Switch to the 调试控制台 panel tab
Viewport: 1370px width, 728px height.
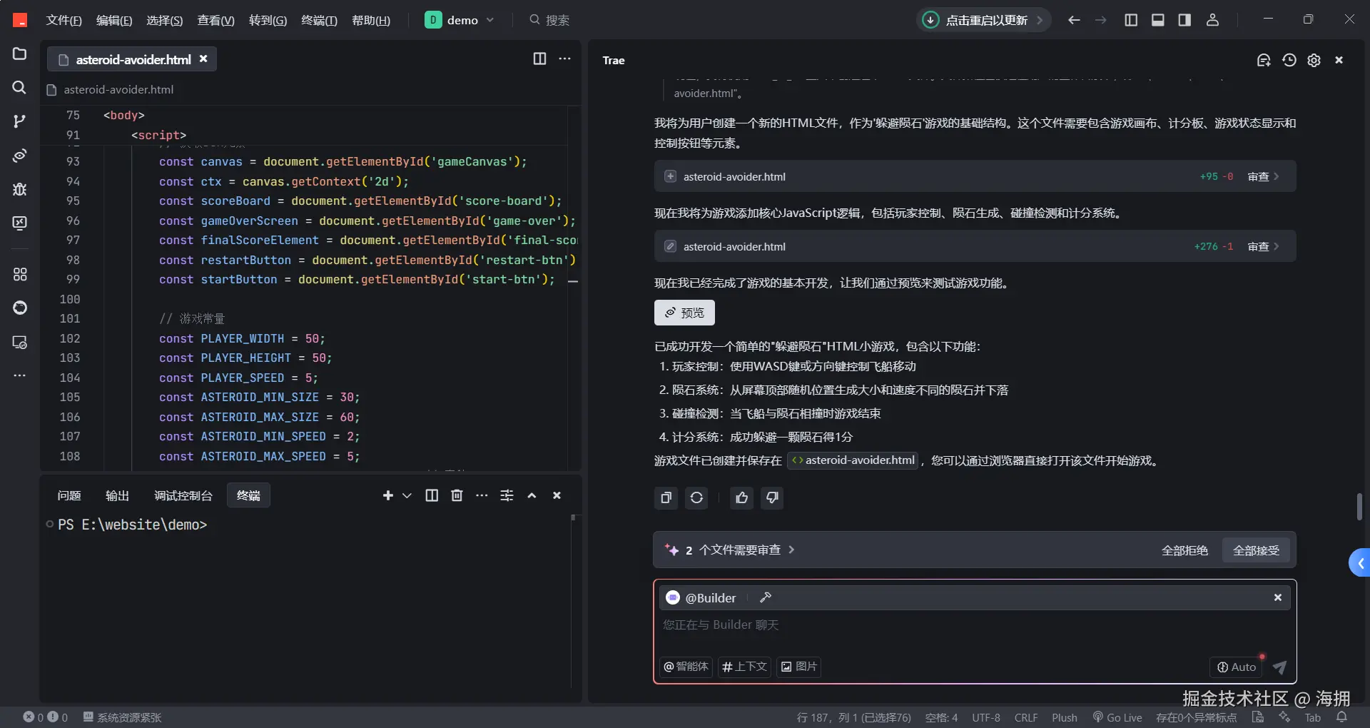coord(183,495)
